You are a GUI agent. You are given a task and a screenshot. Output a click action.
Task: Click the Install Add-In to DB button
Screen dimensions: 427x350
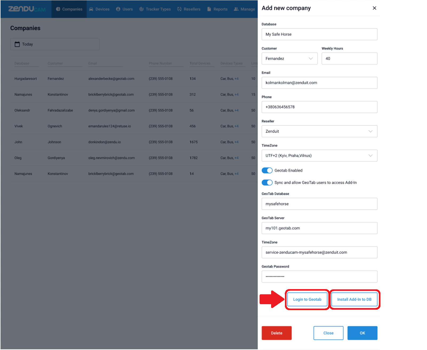point(354,299)
